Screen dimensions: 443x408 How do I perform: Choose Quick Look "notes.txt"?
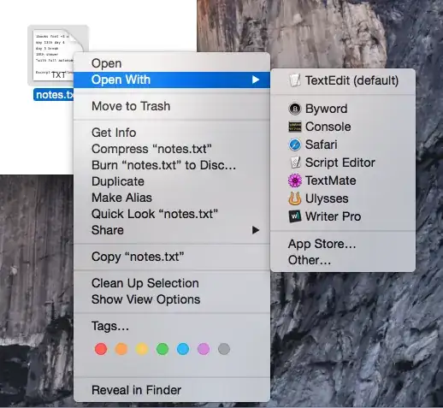point(172,214)
